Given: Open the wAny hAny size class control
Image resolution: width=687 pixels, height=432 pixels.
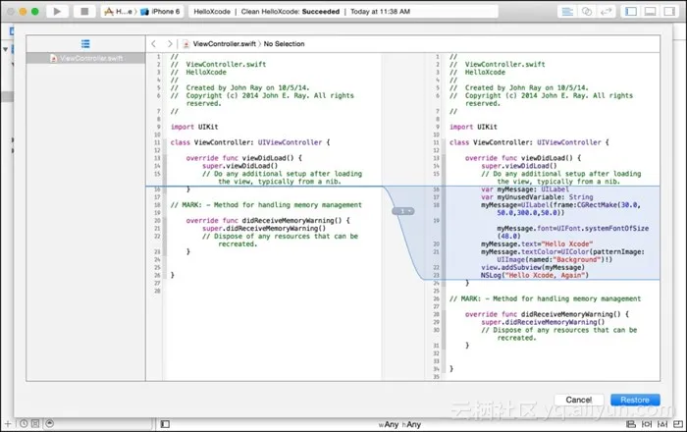Looking at the screenshot, I should (399, 424).
